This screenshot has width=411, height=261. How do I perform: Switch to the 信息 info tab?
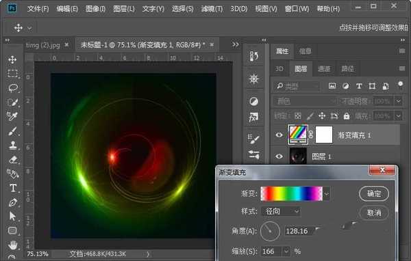tap(306, 51)
